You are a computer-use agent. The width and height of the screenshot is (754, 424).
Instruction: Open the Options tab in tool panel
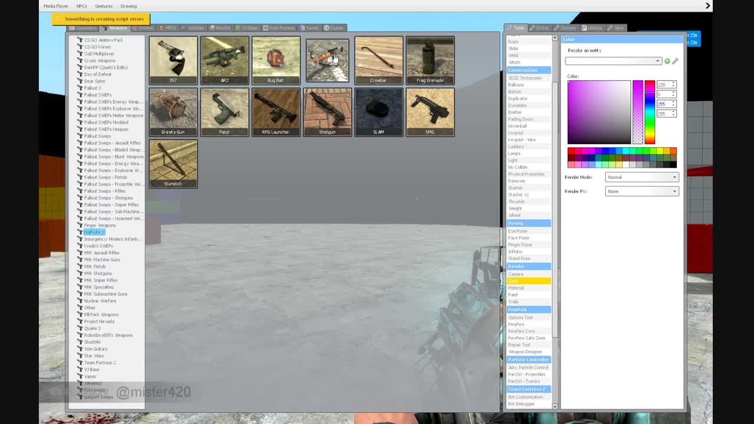tap(565, 28)
